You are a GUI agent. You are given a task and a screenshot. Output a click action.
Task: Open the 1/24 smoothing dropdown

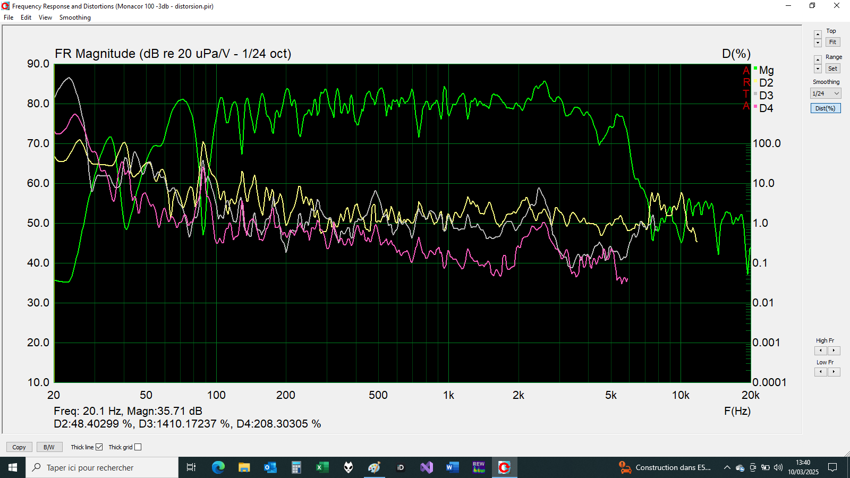pyautogui.click(x=826, y=93)
